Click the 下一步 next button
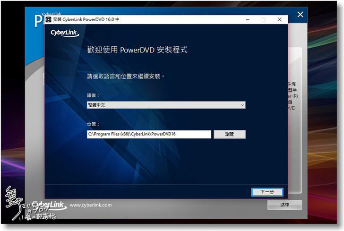 (267, 192)
